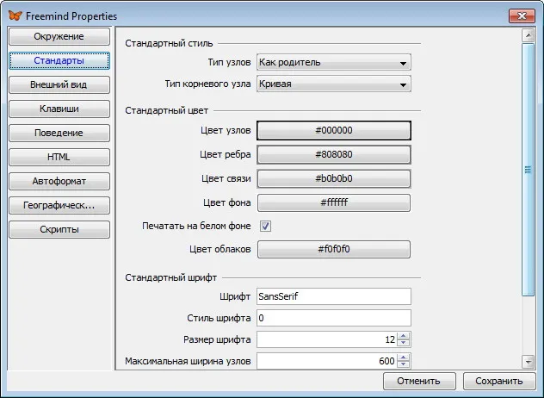Click scrollbar up arrow in settings panel
The width and height of the screenshot is (544, 398).
(528, 35)
